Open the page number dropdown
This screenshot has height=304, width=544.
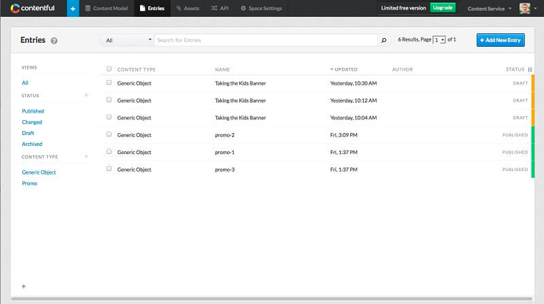coord(439,40)
